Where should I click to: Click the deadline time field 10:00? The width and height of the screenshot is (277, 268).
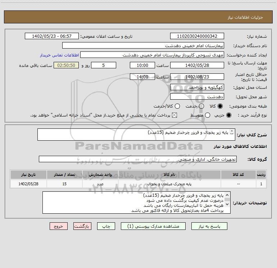coord(142,65)
